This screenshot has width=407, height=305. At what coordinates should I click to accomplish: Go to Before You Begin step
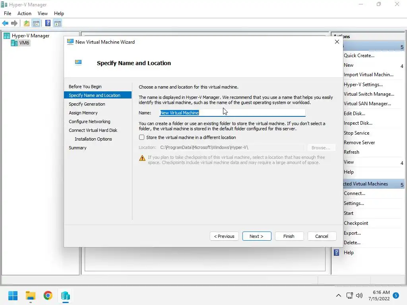click(x=85, y=87)
